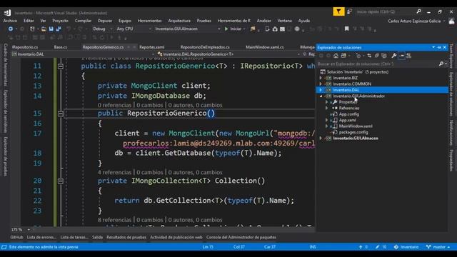Click the View Class Diagram icon
The height and width of the screenshot is (257, 457).
[409, 56]
